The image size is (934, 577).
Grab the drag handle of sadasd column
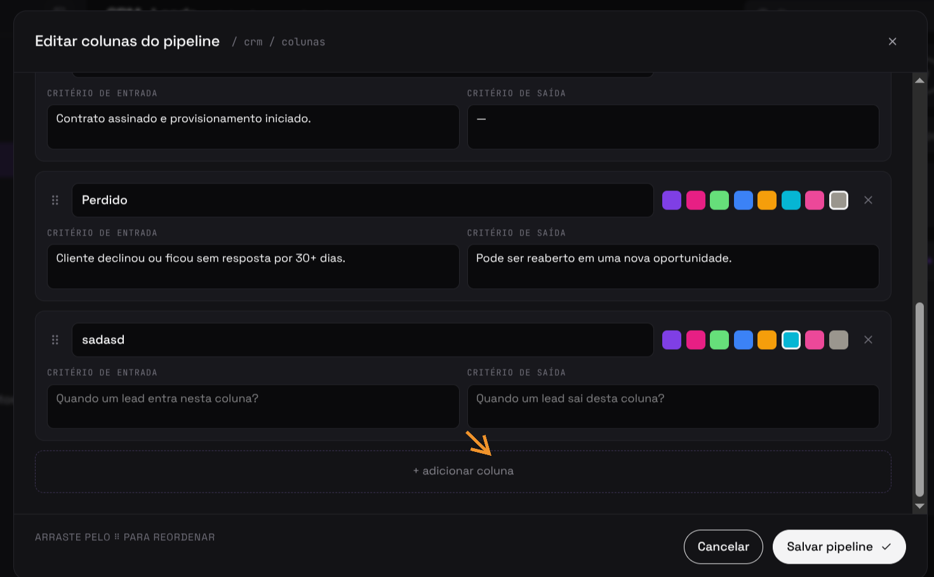pos(55,340)
